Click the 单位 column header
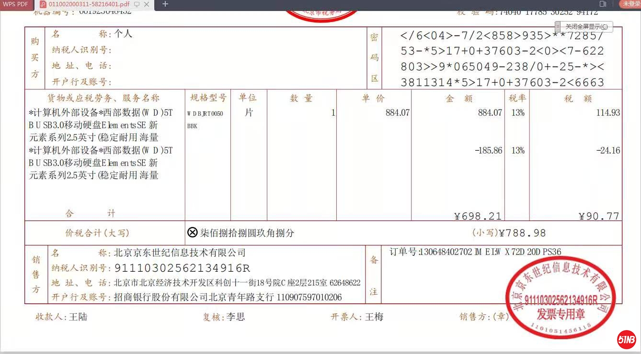Screen dimensions: 641x354 click(248, 98)
